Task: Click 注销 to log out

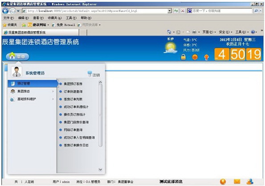Action: click(94, 74)
